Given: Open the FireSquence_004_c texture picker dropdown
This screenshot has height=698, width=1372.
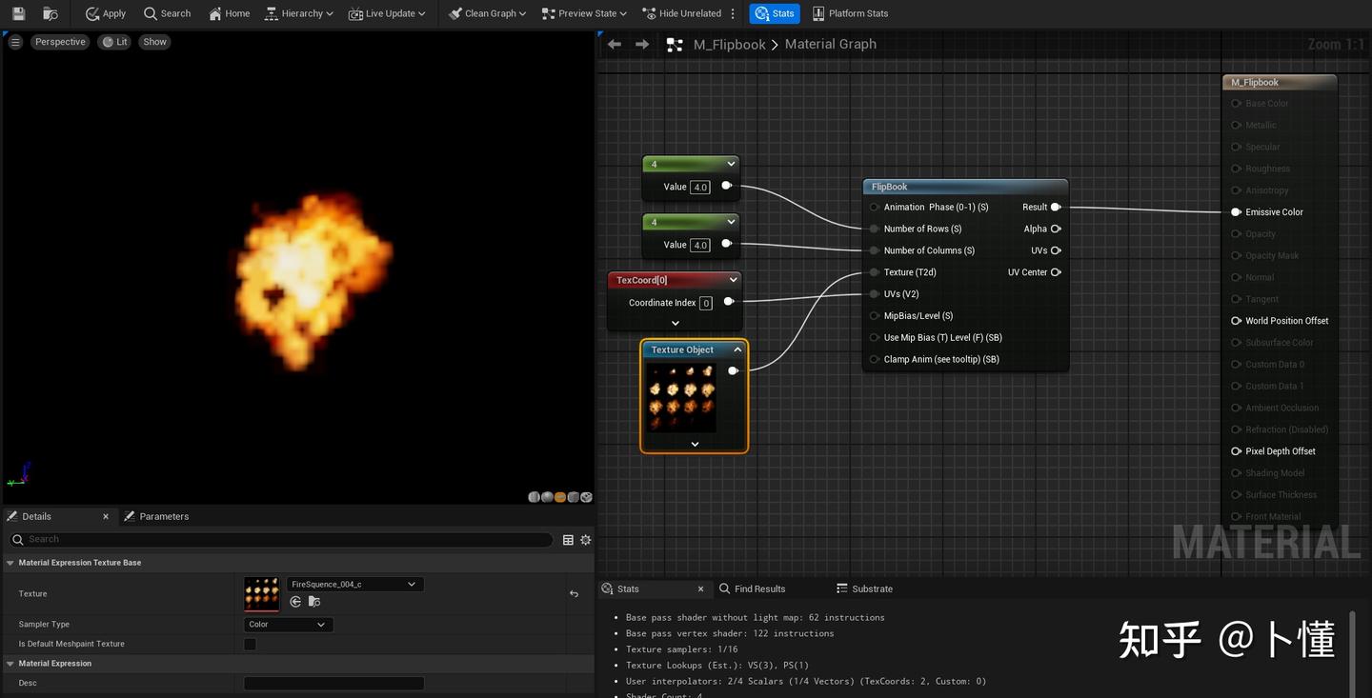Looking at the screenshot, I should (x=410, y=584).
